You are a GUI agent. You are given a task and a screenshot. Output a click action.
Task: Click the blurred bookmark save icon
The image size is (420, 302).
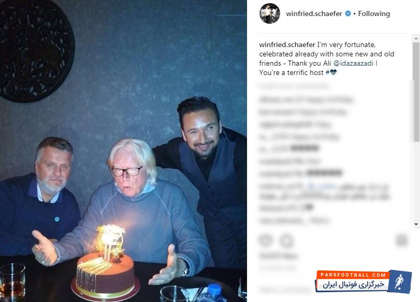pyautogui.click(x=401, y=240)
